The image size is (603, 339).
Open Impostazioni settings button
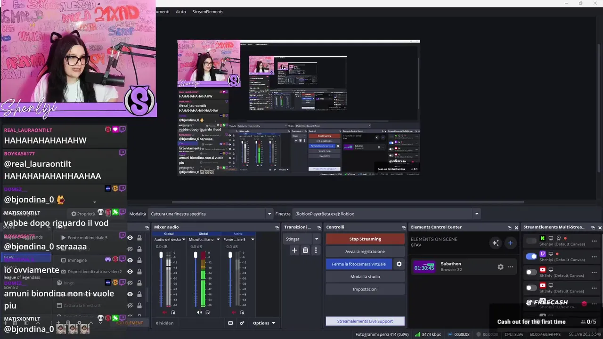pyautogui.click(x=365, y=289)
